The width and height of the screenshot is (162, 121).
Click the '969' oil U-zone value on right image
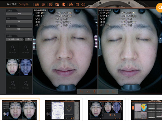tap(123, 13)
